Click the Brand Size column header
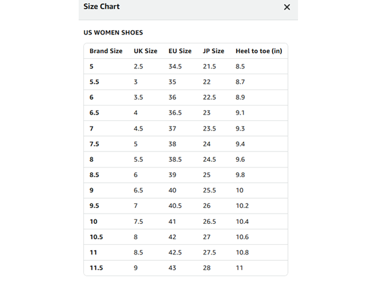 click(106, 51)
